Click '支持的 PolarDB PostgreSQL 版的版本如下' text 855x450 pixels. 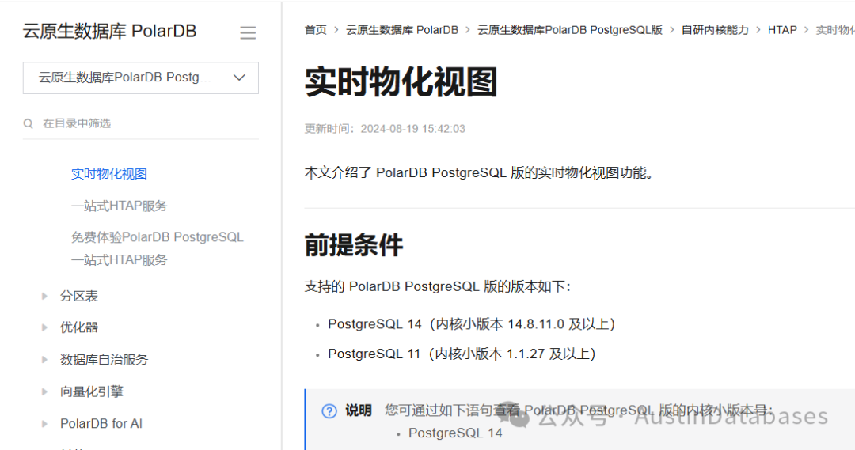(437, 286)
